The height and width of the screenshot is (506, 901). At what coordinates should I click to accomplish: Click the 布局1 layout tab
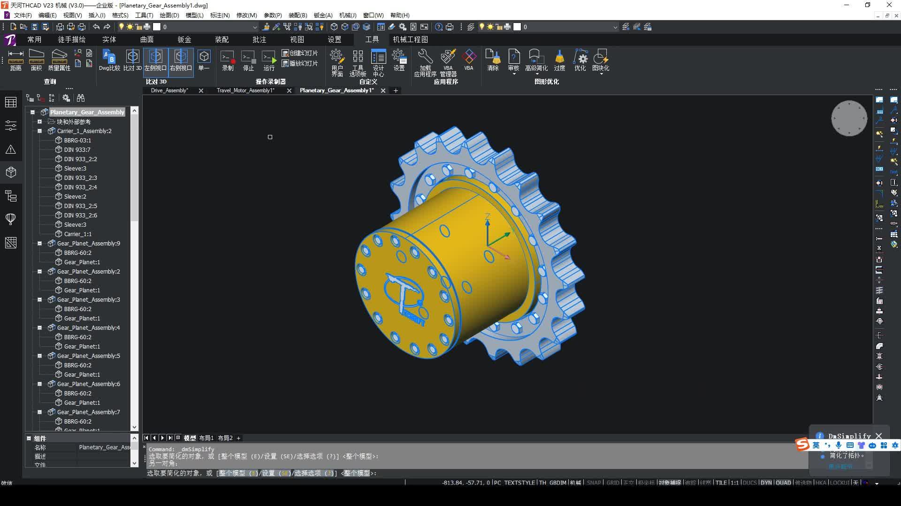[x=206, y=438]
